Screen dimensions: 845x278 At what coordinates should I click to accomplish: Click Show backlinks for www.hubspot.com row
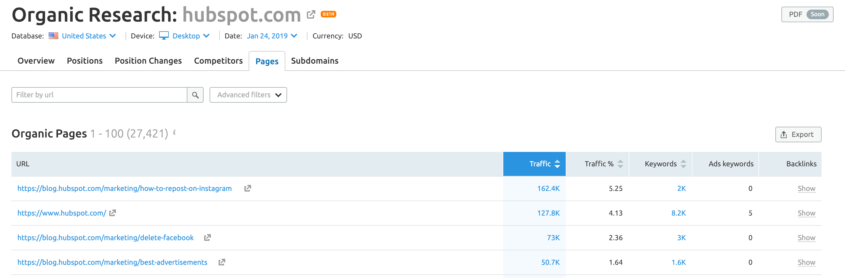click(x=806, y=213)
